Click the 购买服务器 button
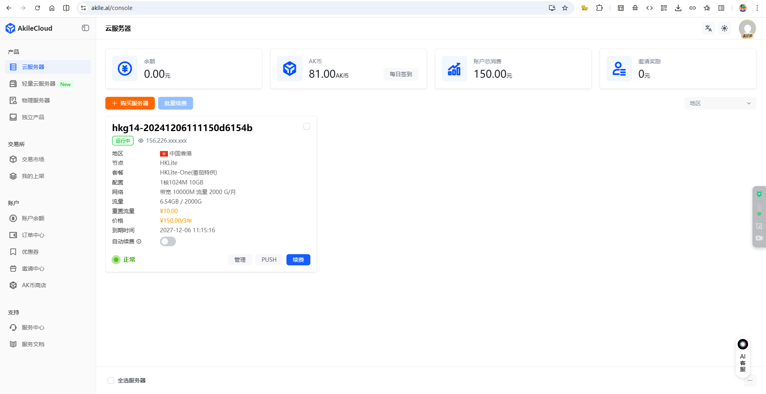 130,103
